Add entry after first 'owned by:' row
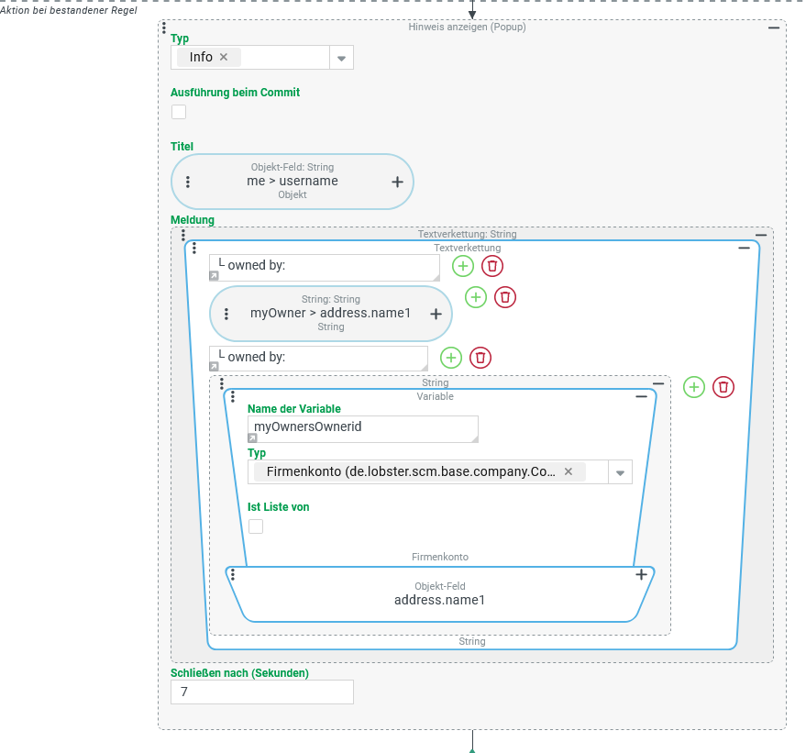806x753 pixels. (463, 266)
